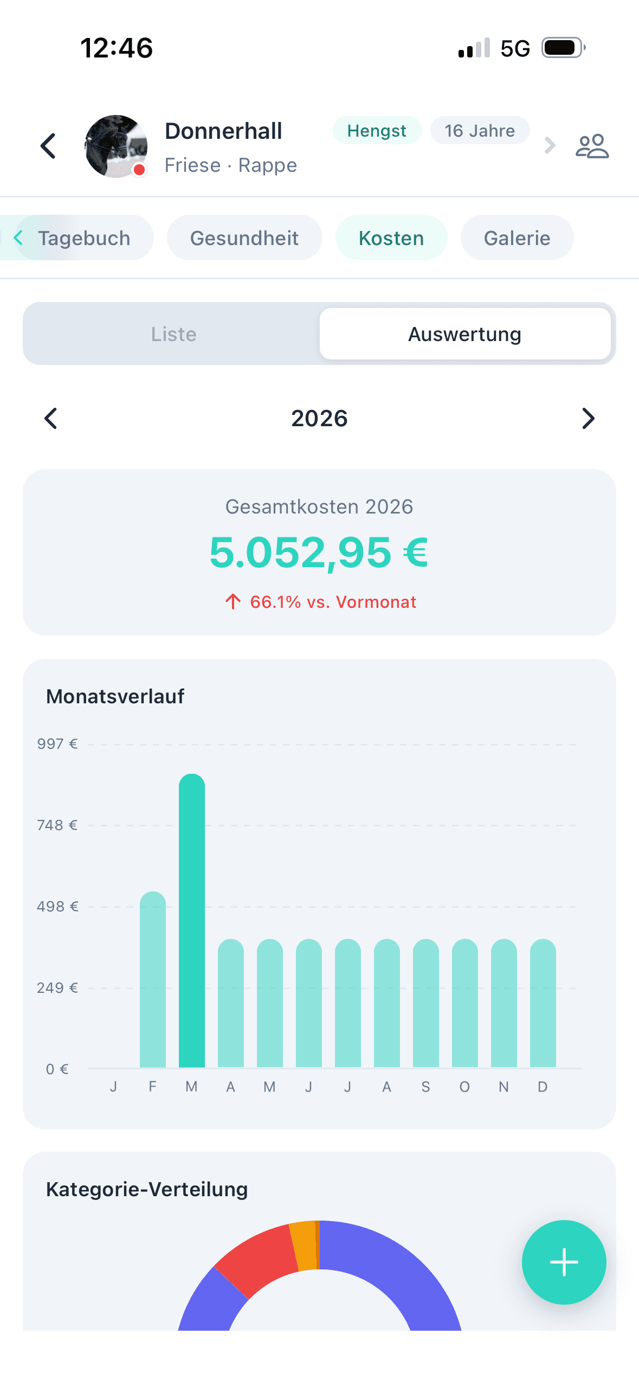Select the Auswertung segment
639x1386 pixels.
[x=464, y=334]
